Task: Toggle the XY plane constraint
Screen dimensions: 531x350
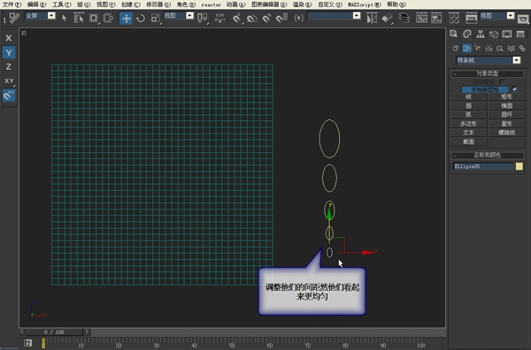Action: [x=9, y=80]
